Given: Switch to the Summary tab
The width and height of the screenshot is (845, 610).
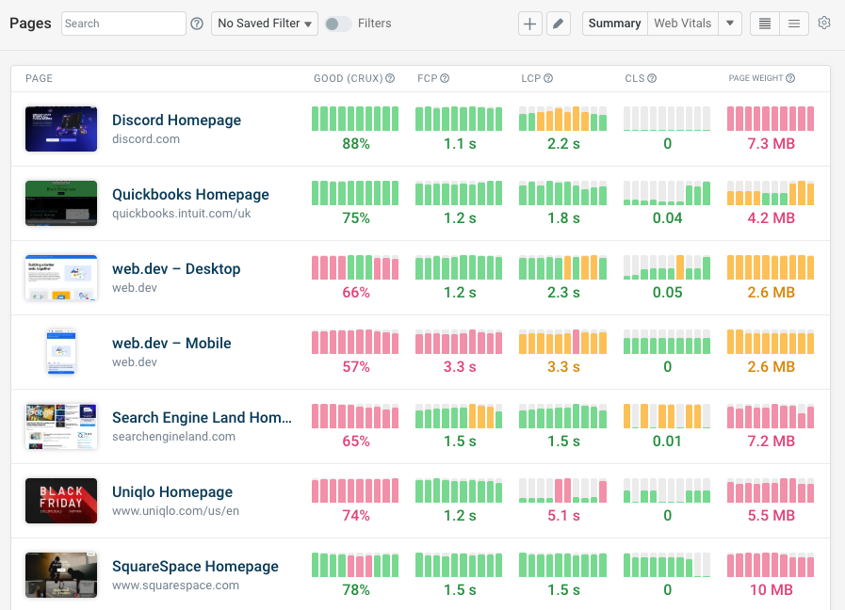Looking at the screenshot, I should [614, 23].
